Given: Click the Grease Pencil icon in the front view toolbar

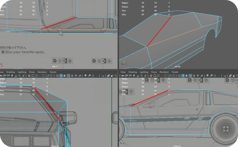Looking at the screenshot, I should [x=23, y=76].
